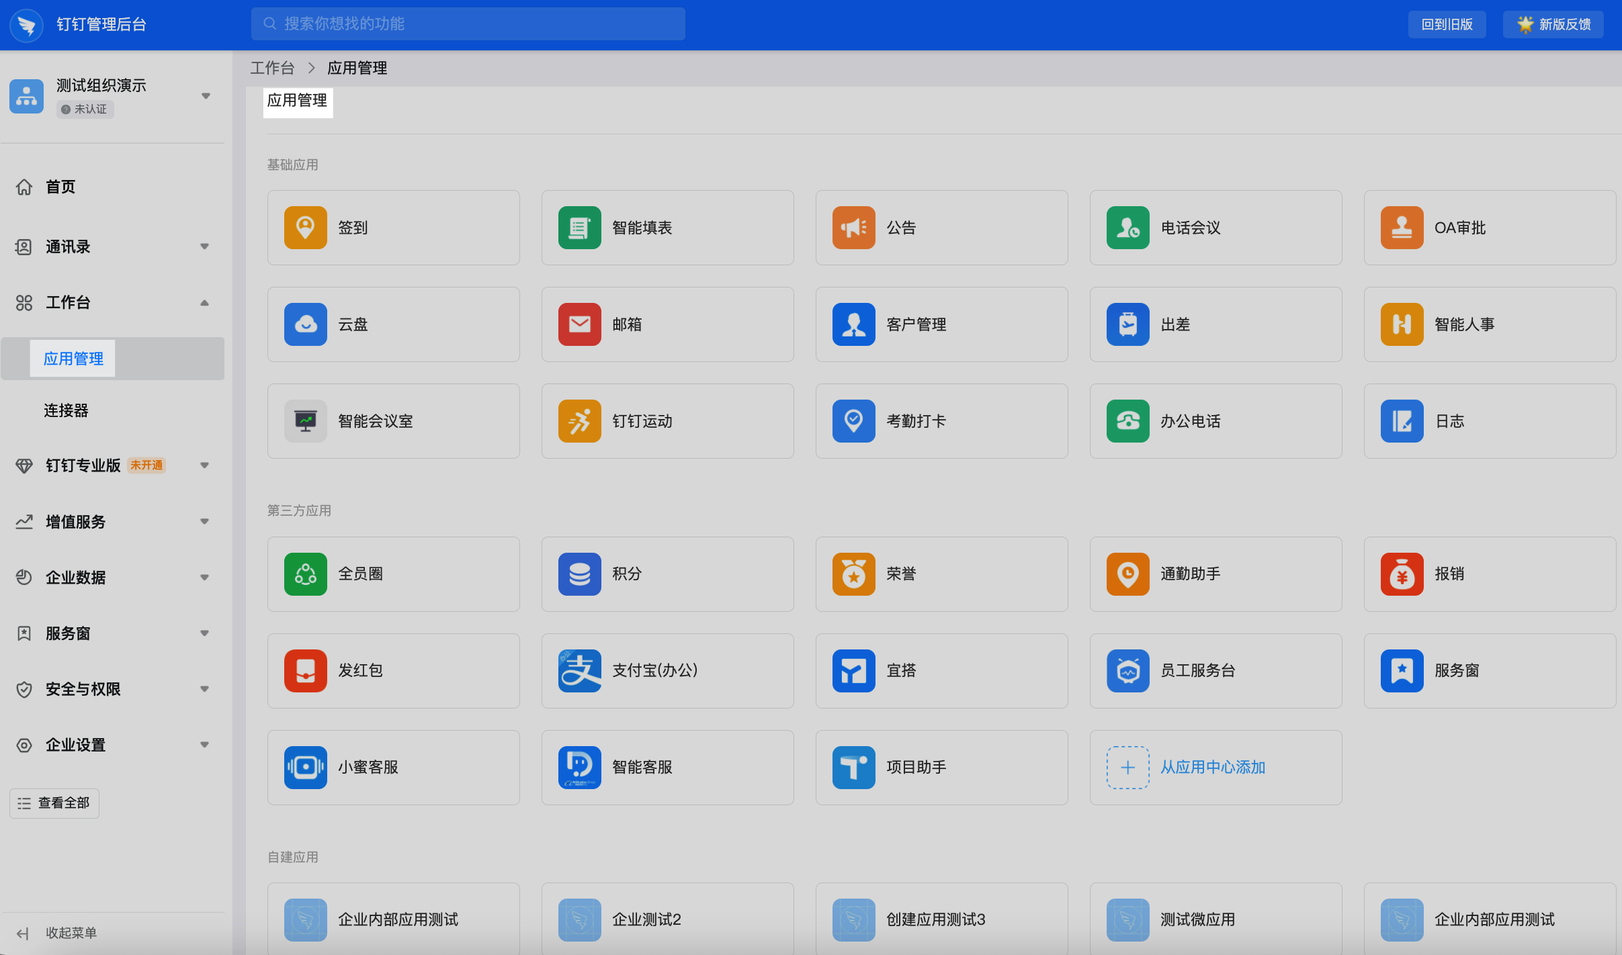Click the 日志 log icon
The width and height of the screenshot is (1622, 955).
point(1402,421)
